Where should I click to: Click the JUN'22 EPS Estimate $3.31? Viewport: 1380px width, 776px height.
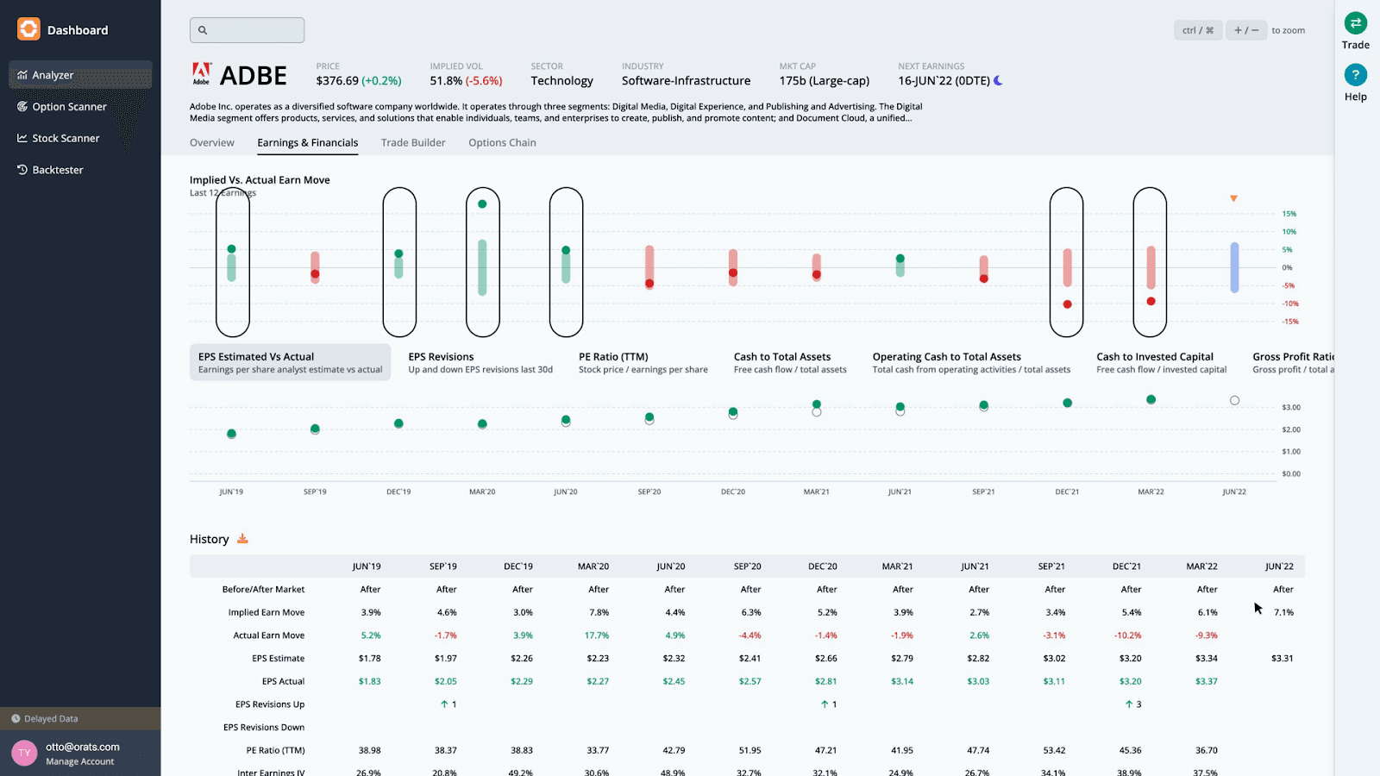tap(1283, 659)
